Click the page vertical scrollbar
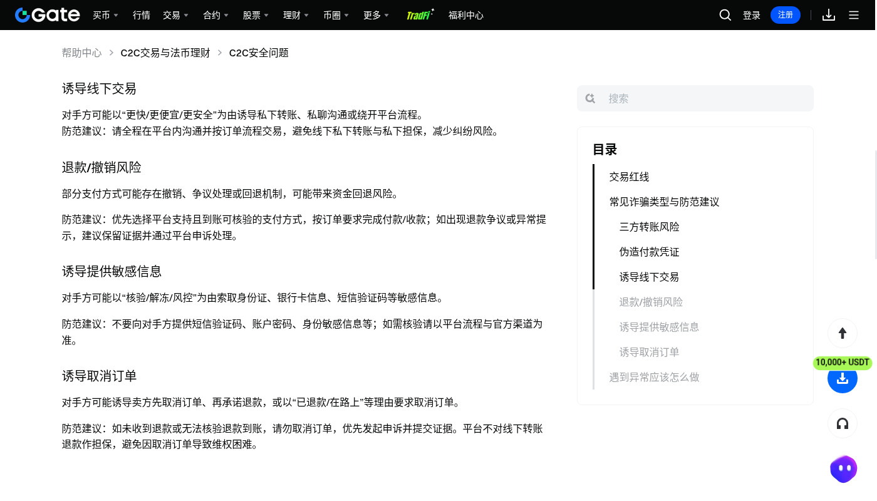The image size is (877, 501). (x=875, y=204)
